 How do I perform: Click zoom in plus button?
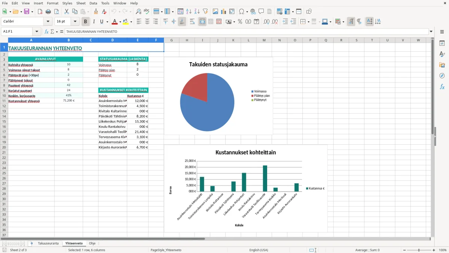pyautogui.click(x=434, y=250)
